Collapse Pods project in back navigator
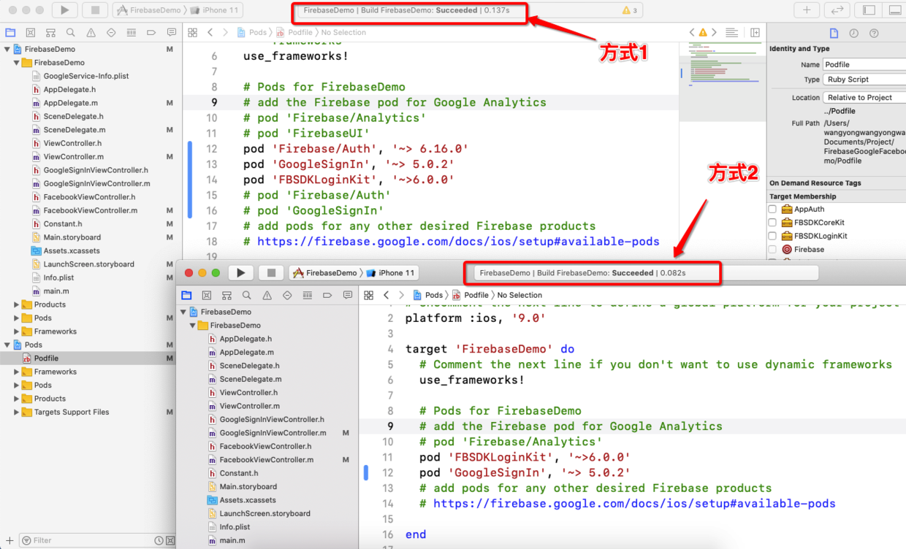The image size is (906, 549). point(7,345)
